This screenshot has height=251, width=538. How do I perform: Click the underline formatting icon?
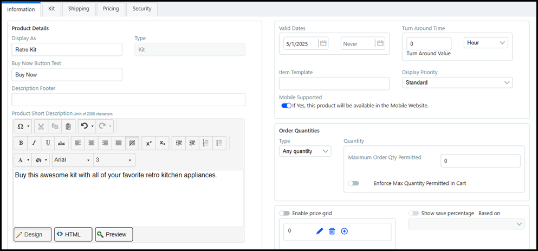(x=48, y=143)
